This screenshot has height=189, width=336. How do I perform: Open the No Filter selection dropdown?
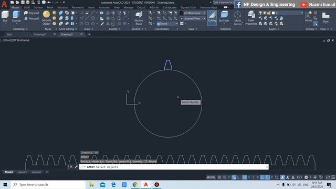[224, 17]
